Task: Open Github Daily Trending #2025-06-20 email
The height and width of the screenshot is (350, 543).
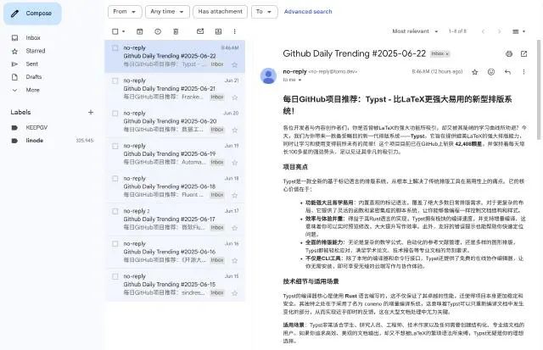Action: pos(175,121)
